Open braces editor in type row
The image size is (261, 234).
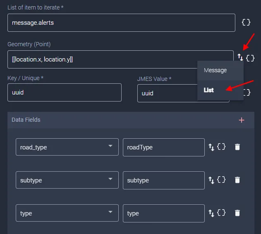[221, 213]
